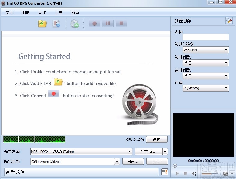Mute the preview speaker icon
This screenshot has width=236, height=179.
coord(194,173)
